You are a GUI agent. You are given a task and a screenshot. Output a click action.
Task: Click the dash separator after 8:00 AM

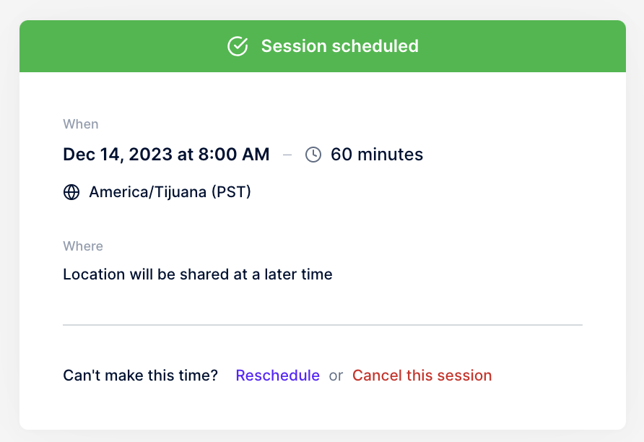click(287, 155)
